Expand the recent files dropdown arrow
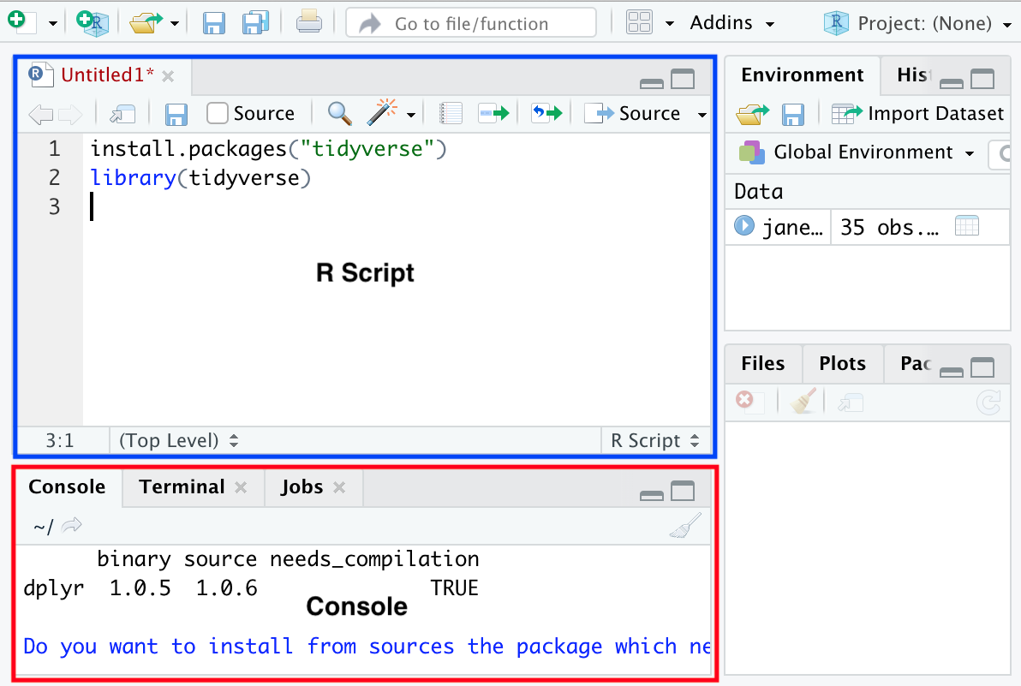The height and width of the screenshot is (686, 1021). pos(175,24)
